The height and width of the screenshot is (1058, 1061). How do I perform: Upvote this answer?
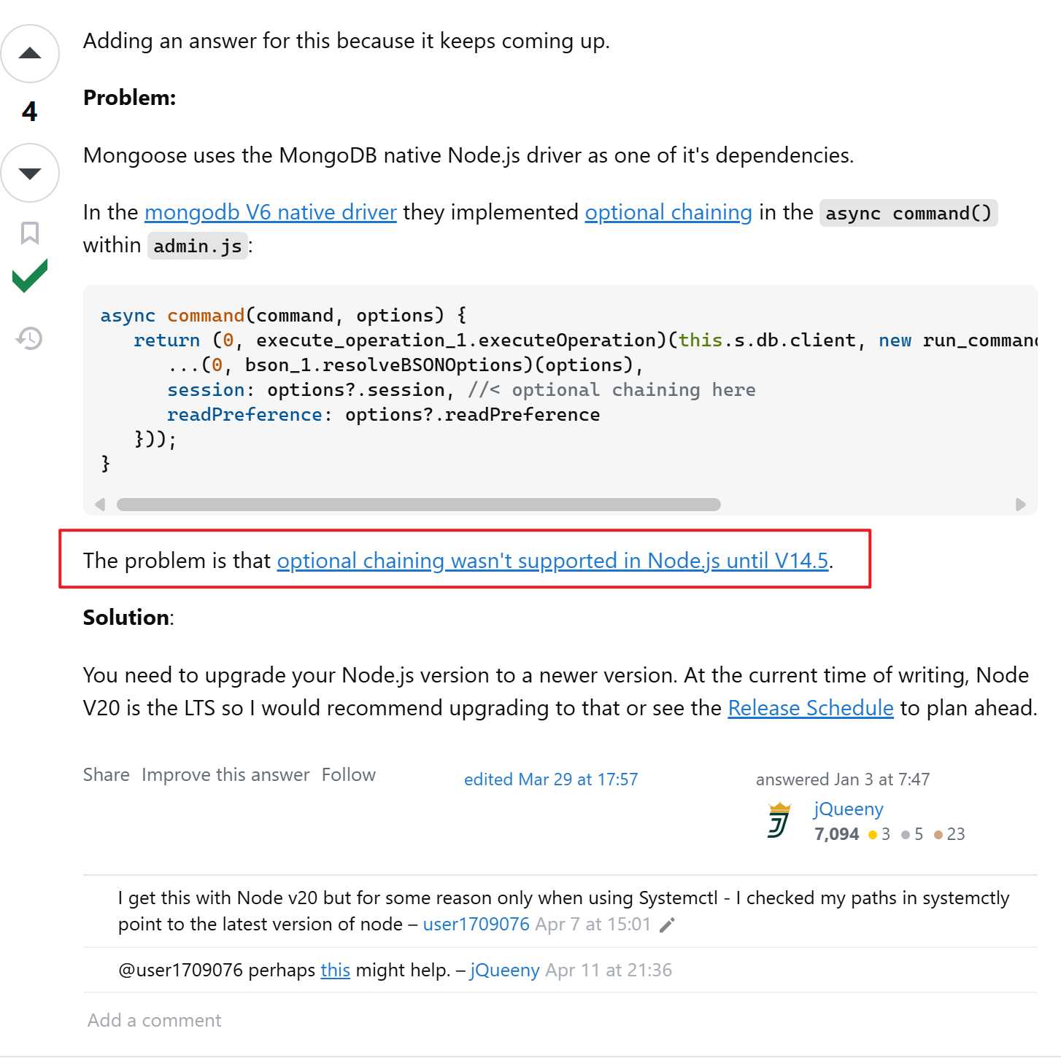[x=30, y=53]
